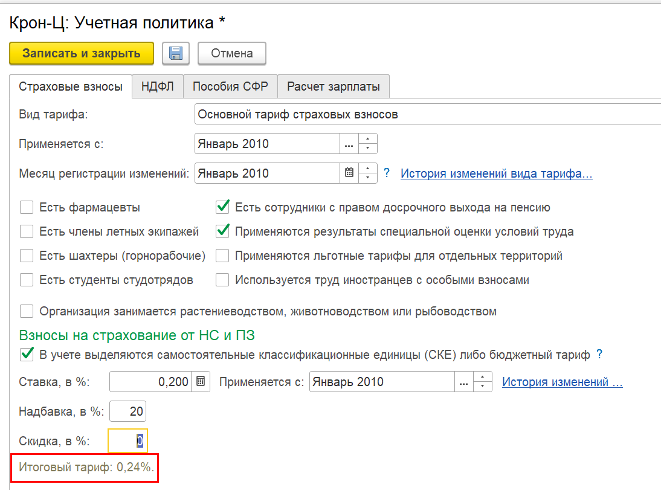Image resolution: width=661 pixels, height=490 pixels.
Task: Click help icon next to СКЕ checkbox
Action: 599,355
